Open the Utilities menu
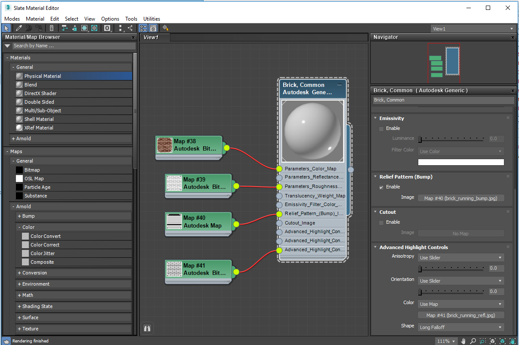Screen dimensions: 519x345 (x=151, y=19)
